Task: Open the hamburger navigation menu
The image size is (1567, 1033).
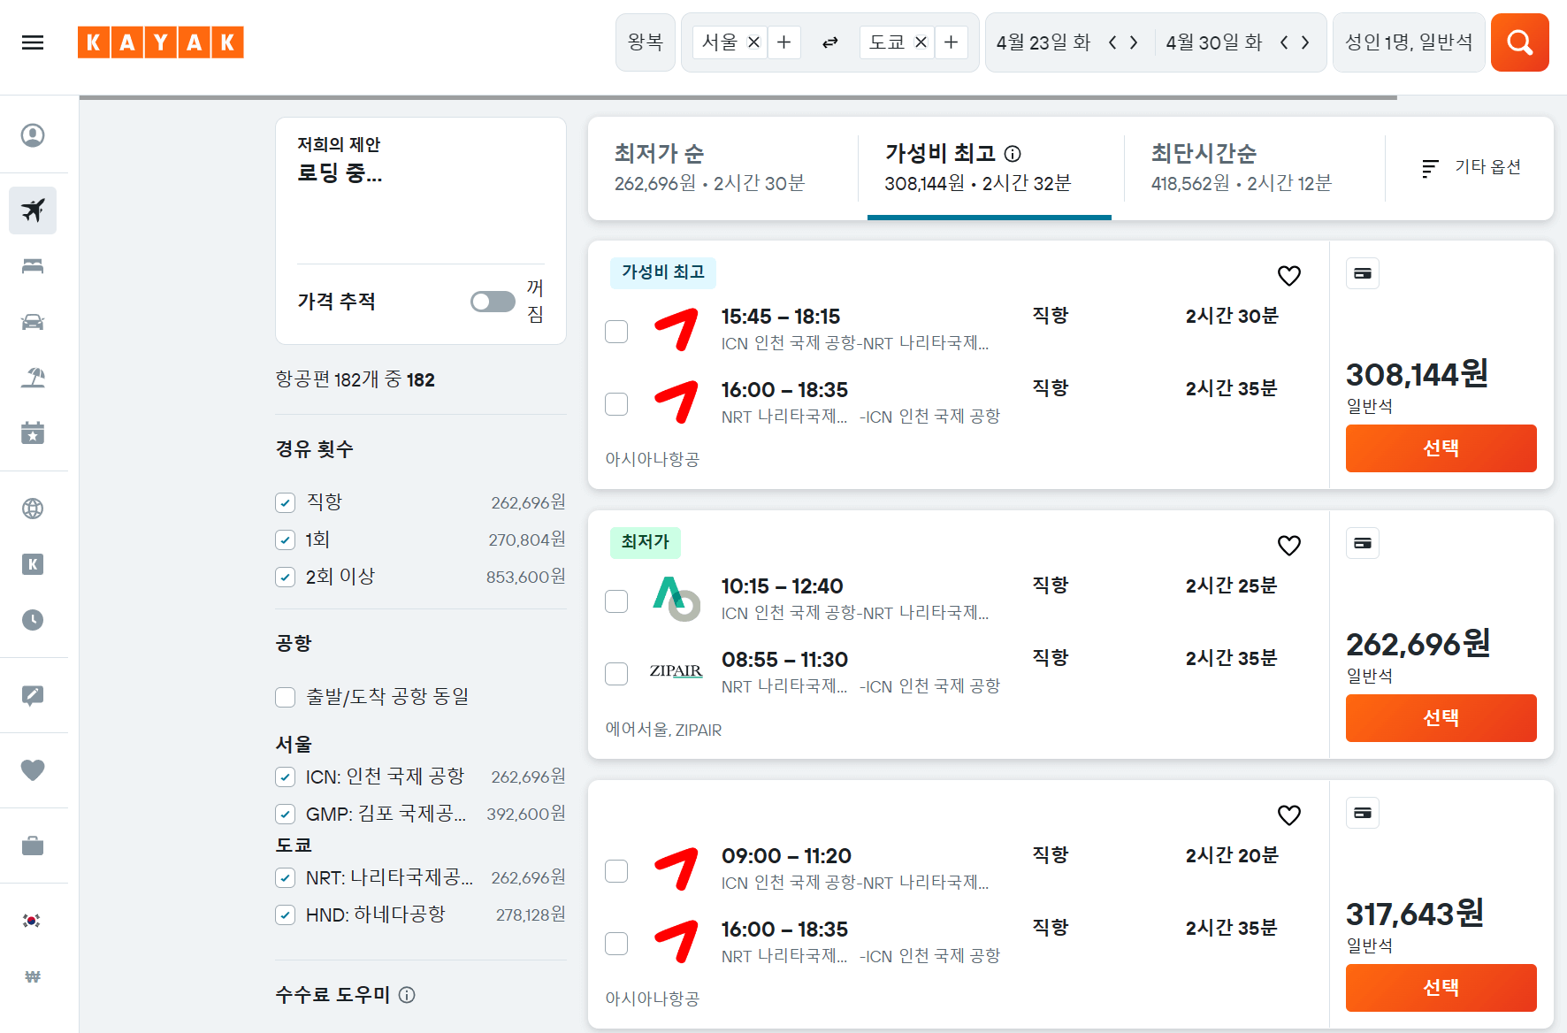Action: [33, 42]
